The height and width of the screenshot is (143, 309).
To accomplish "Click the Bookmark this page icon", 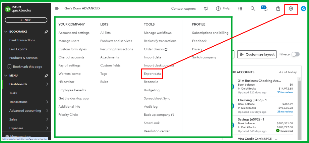I will (x=9, y=66).
